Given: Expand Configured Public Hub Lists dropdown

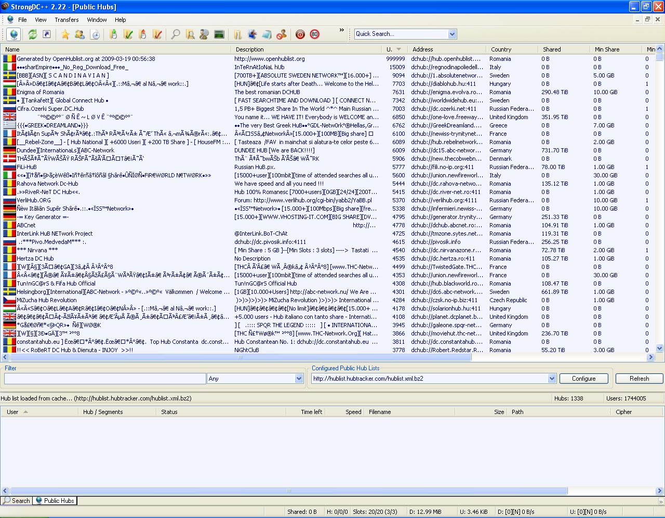Looking at the screenshot, I should [552, 379].
